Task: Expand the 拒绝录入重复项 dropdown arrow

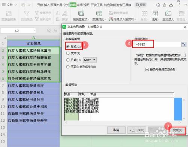Action: [135, 19]
